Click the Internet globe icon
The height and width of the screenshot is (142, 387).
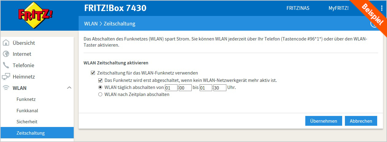(x=6, y=54)
